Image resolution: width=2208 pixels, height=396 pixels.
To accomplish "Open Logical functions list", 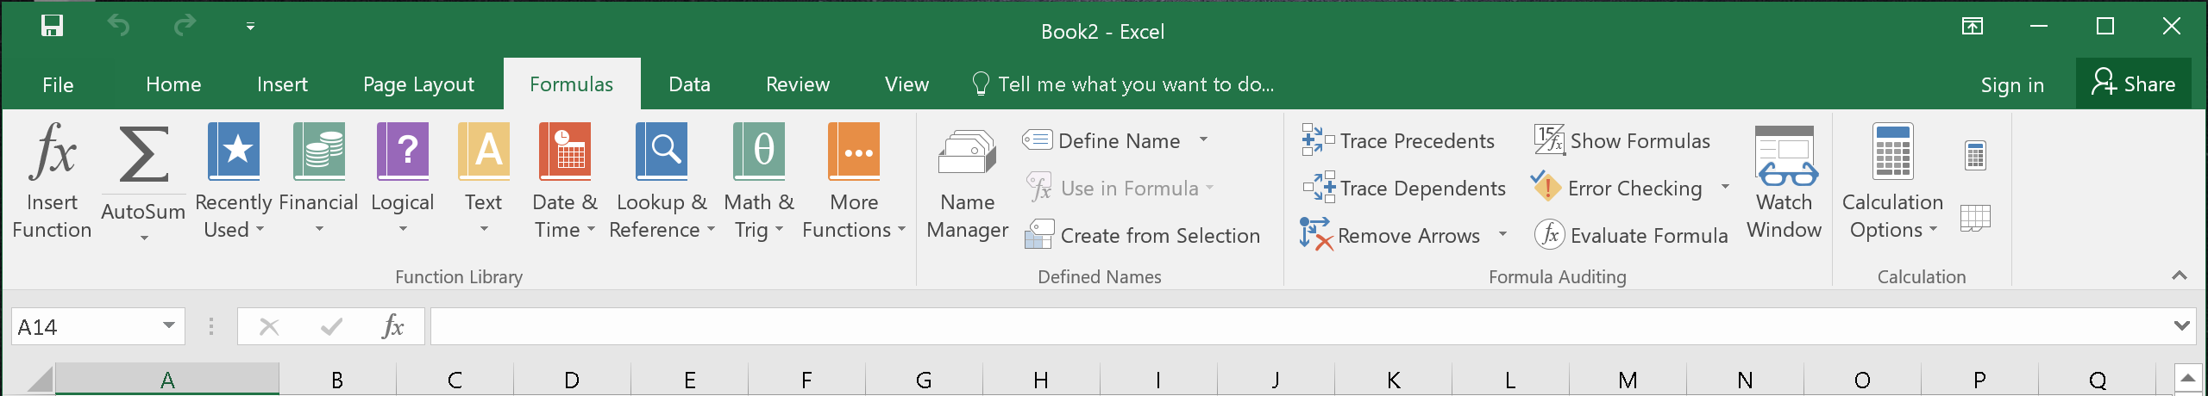I will point(402,181).
